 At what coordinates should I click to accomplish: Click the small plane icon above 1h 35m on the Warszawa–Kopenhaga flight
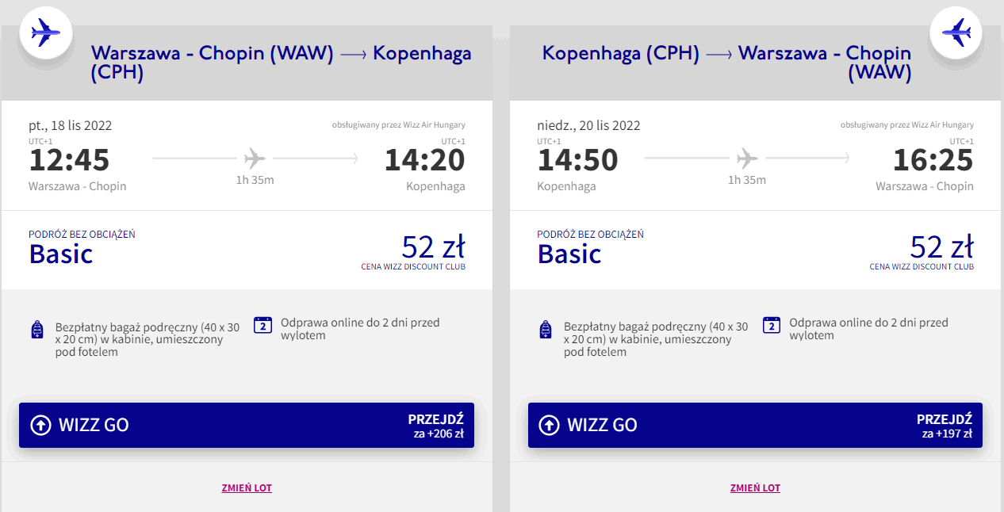[255, 159]
